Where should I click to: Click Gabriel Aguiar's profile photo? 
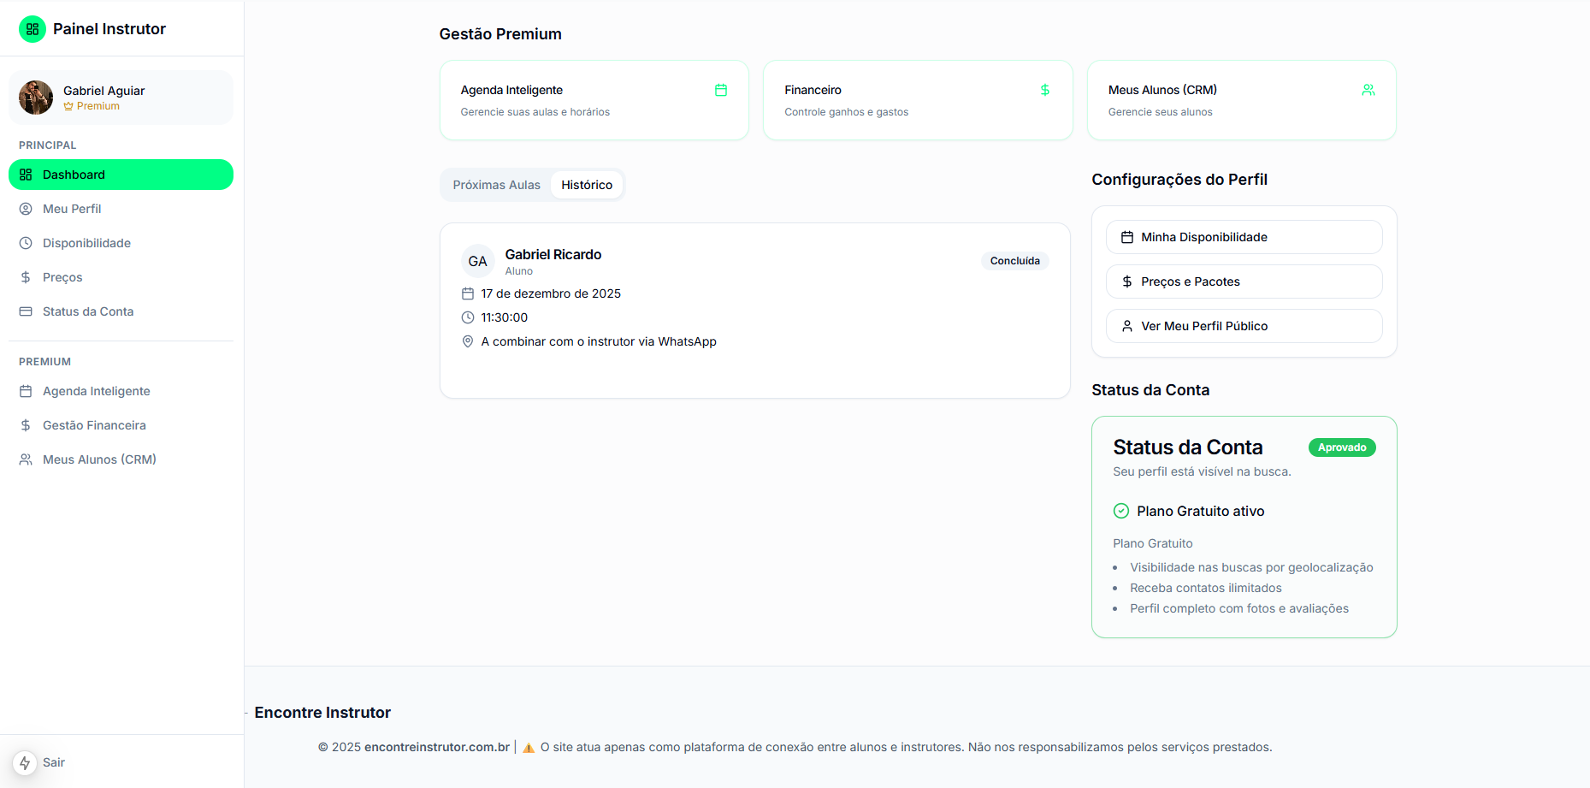tap(35, 97)
